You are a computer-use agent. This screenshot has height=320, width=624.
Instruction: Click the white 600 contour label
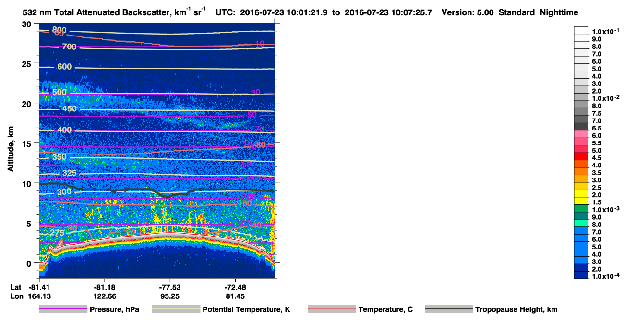coord(64,67)
